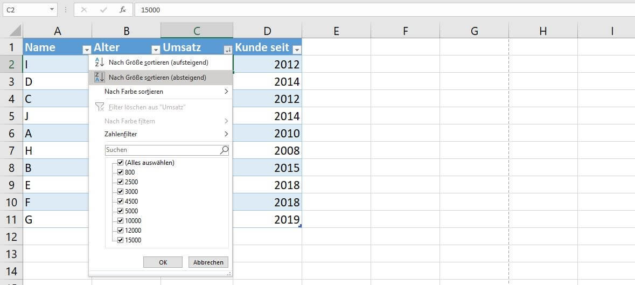This screenshot has width=635, height=285.
Task: Click the magnifier icon in the search box
Action: [224, 150]
